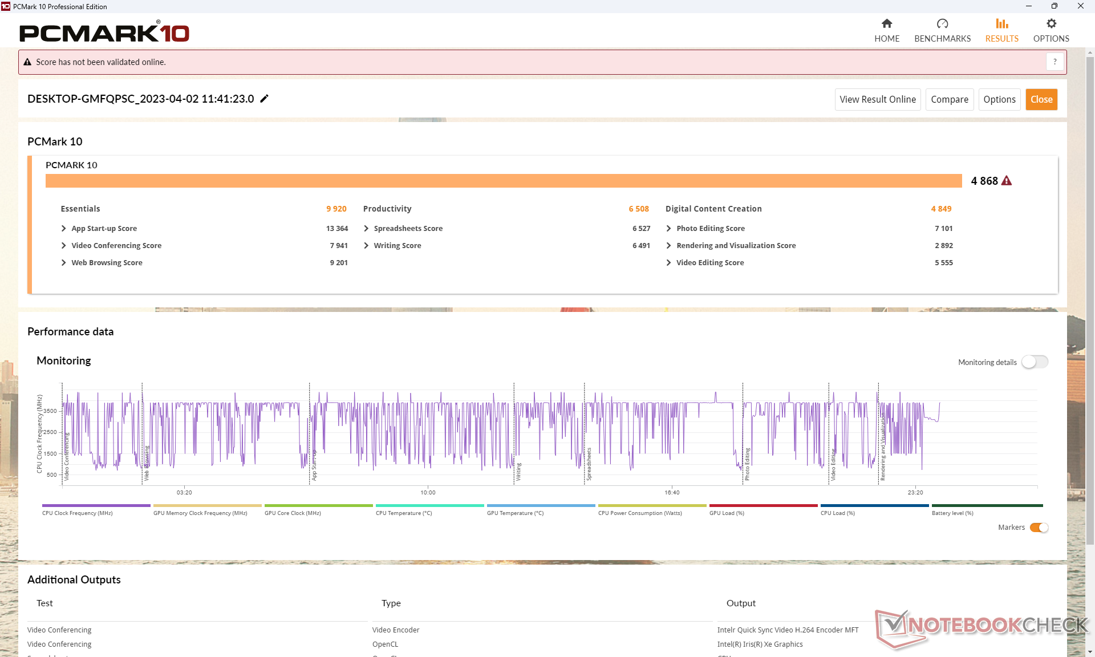
Task: Click the GPU Load red legend swatch
Action: pos(763,505)
